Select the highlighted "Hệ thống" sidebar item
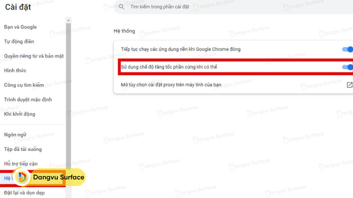This screenshot has height=198, width=353. point(7,178)
